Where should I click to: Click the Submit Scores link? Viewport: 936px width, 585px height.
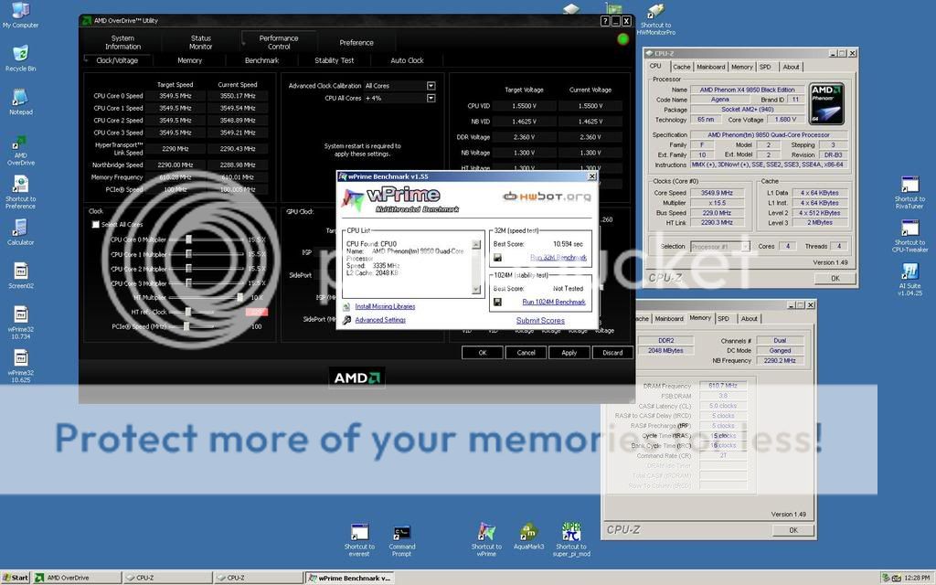[540, 321]
